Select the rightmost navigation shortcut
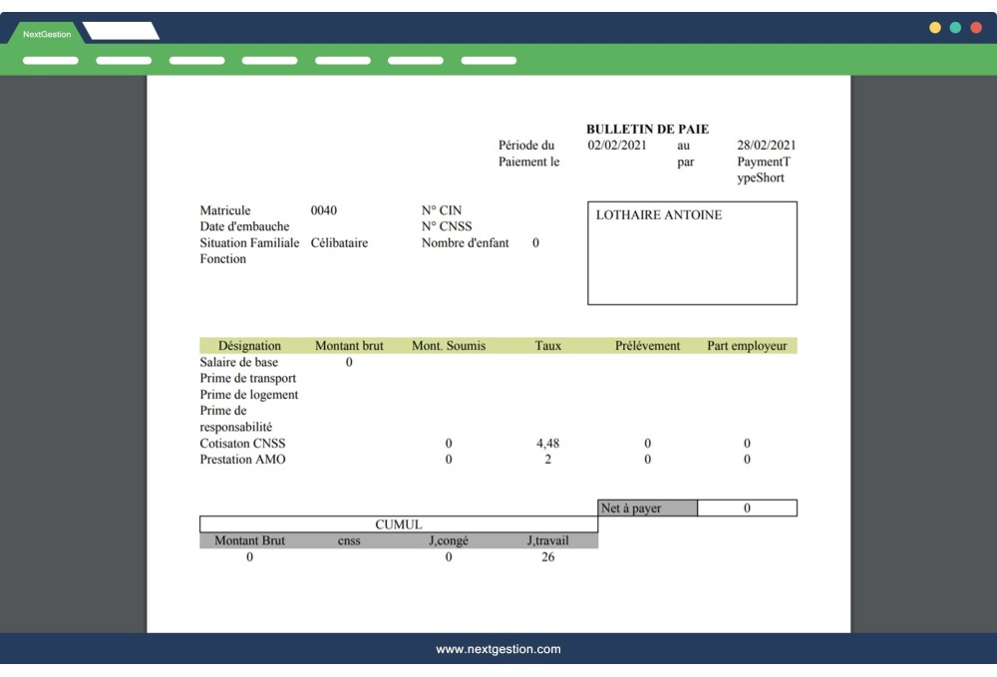 click(x=489, y=60)
